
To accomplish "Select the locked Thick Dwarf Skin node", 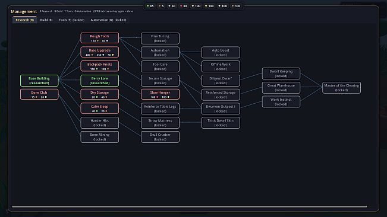I will click(x=221, y=123).
